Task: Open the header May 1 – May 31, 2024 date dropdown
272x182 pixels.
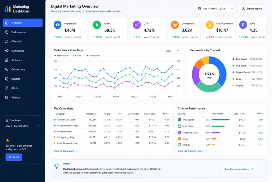Action: pyautogui.click(x=216, y=9)
